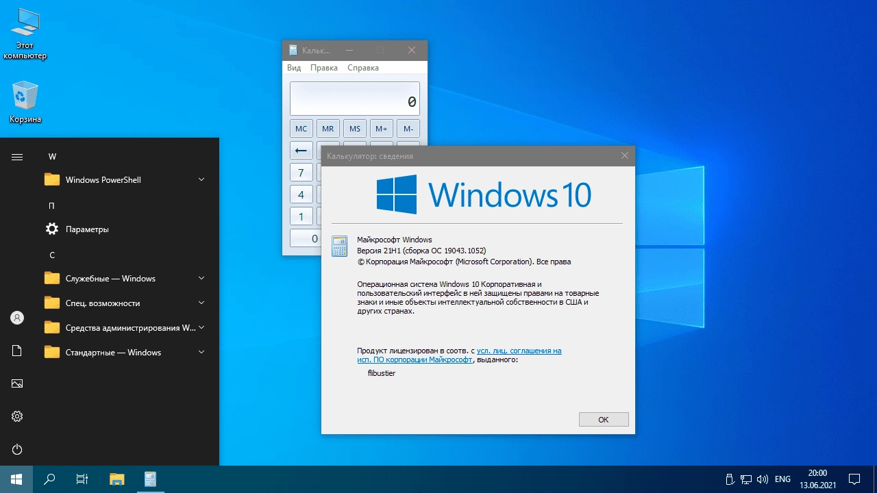The width and height of the screenshot is (877, 493).
Task: Open Task View on the taskbar
Action: click(x=82, y=479)
